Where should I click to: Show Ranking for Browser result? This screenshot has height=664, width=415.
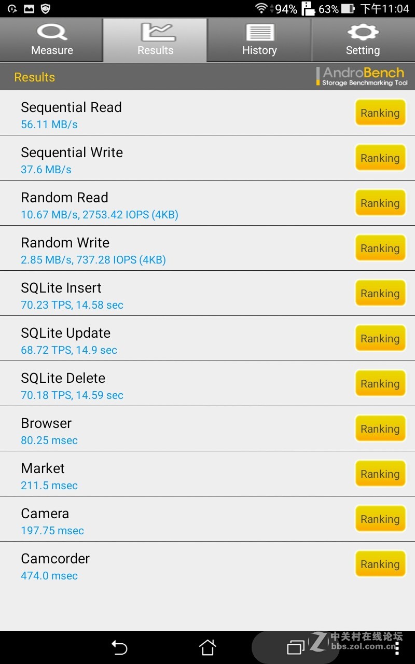click(x=380, y=429)
